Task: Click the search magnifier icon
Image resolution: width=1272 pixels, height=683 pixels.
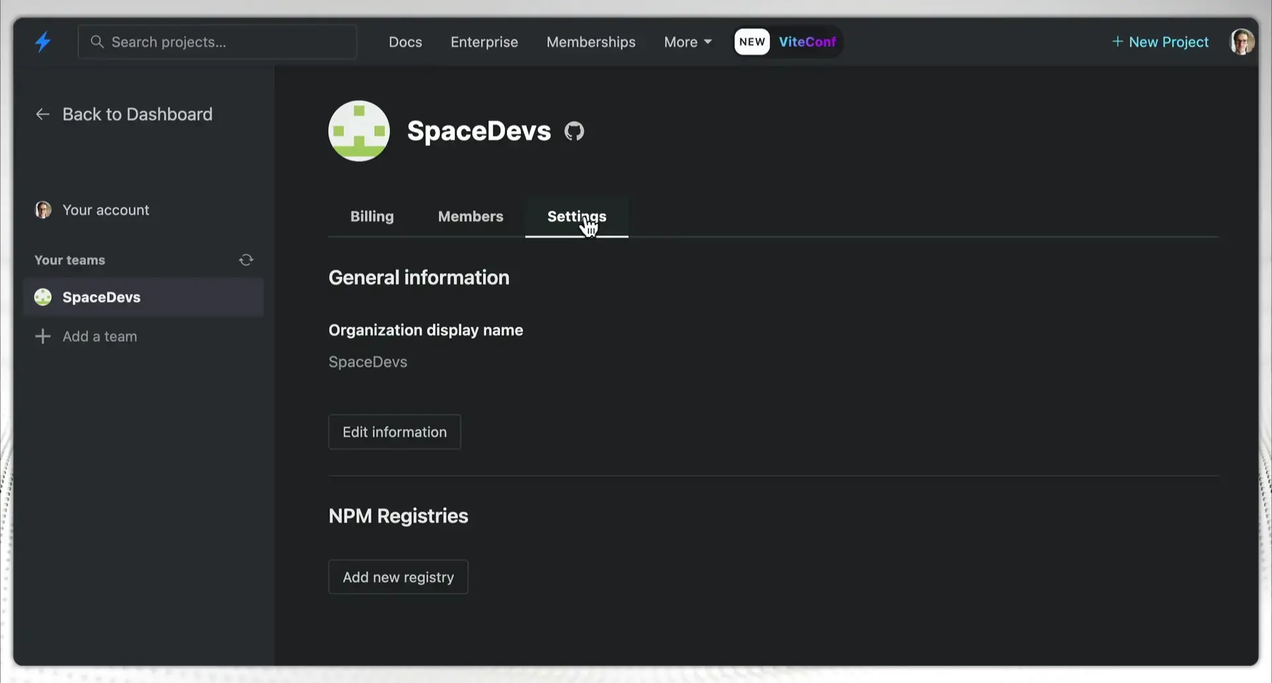Action: (x=97, y=42)
